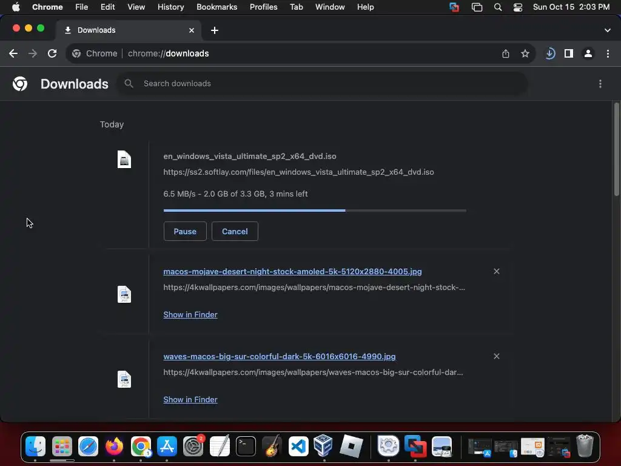This screenshot has height=466, width=621.
Task: Focus the Search downloads field
Action: tap(322, 84)
